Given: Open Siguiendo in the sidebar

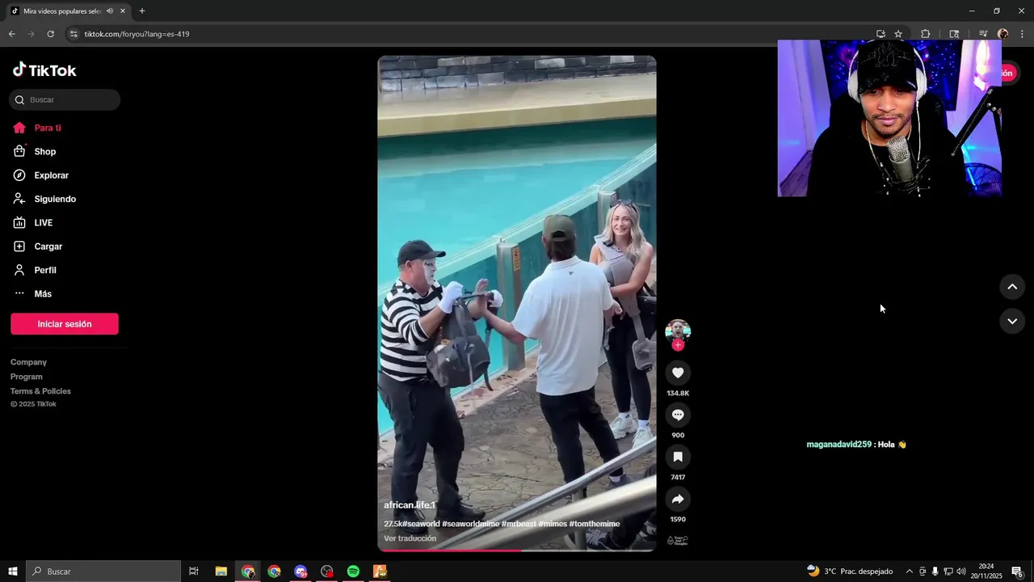Looking at the screenshot, I should pyautogui.click(x=55, y=199).
